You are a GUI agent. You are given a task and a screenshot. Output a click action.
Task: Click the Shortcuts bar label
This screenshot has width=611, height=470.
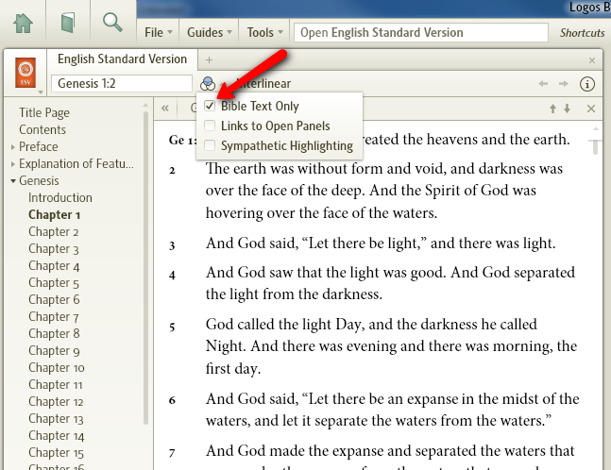(x=582, y=33)
